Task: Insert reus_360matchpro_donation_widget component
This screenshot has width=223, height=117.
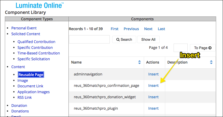Action: coord(153,97)
